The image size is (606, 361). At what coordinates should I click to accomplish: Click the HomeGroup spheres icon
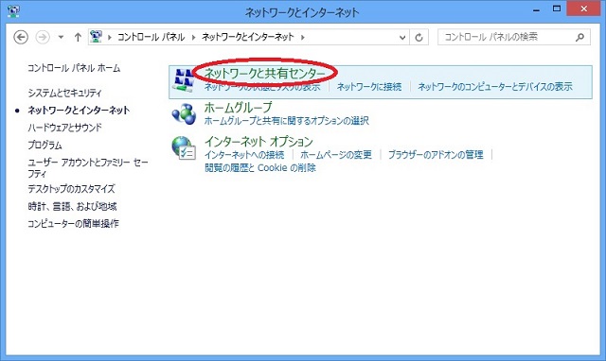coord(184,113)
